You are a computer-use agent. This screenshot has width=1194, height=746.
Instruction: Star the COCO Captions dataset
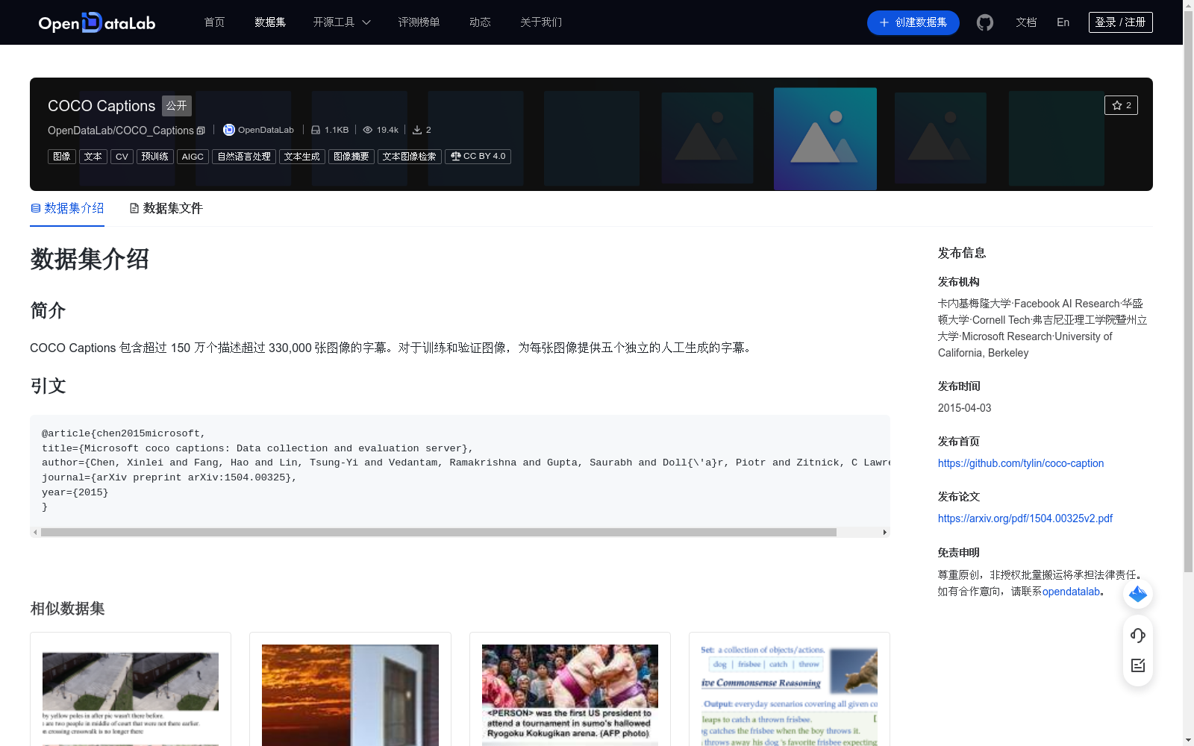1122,105
